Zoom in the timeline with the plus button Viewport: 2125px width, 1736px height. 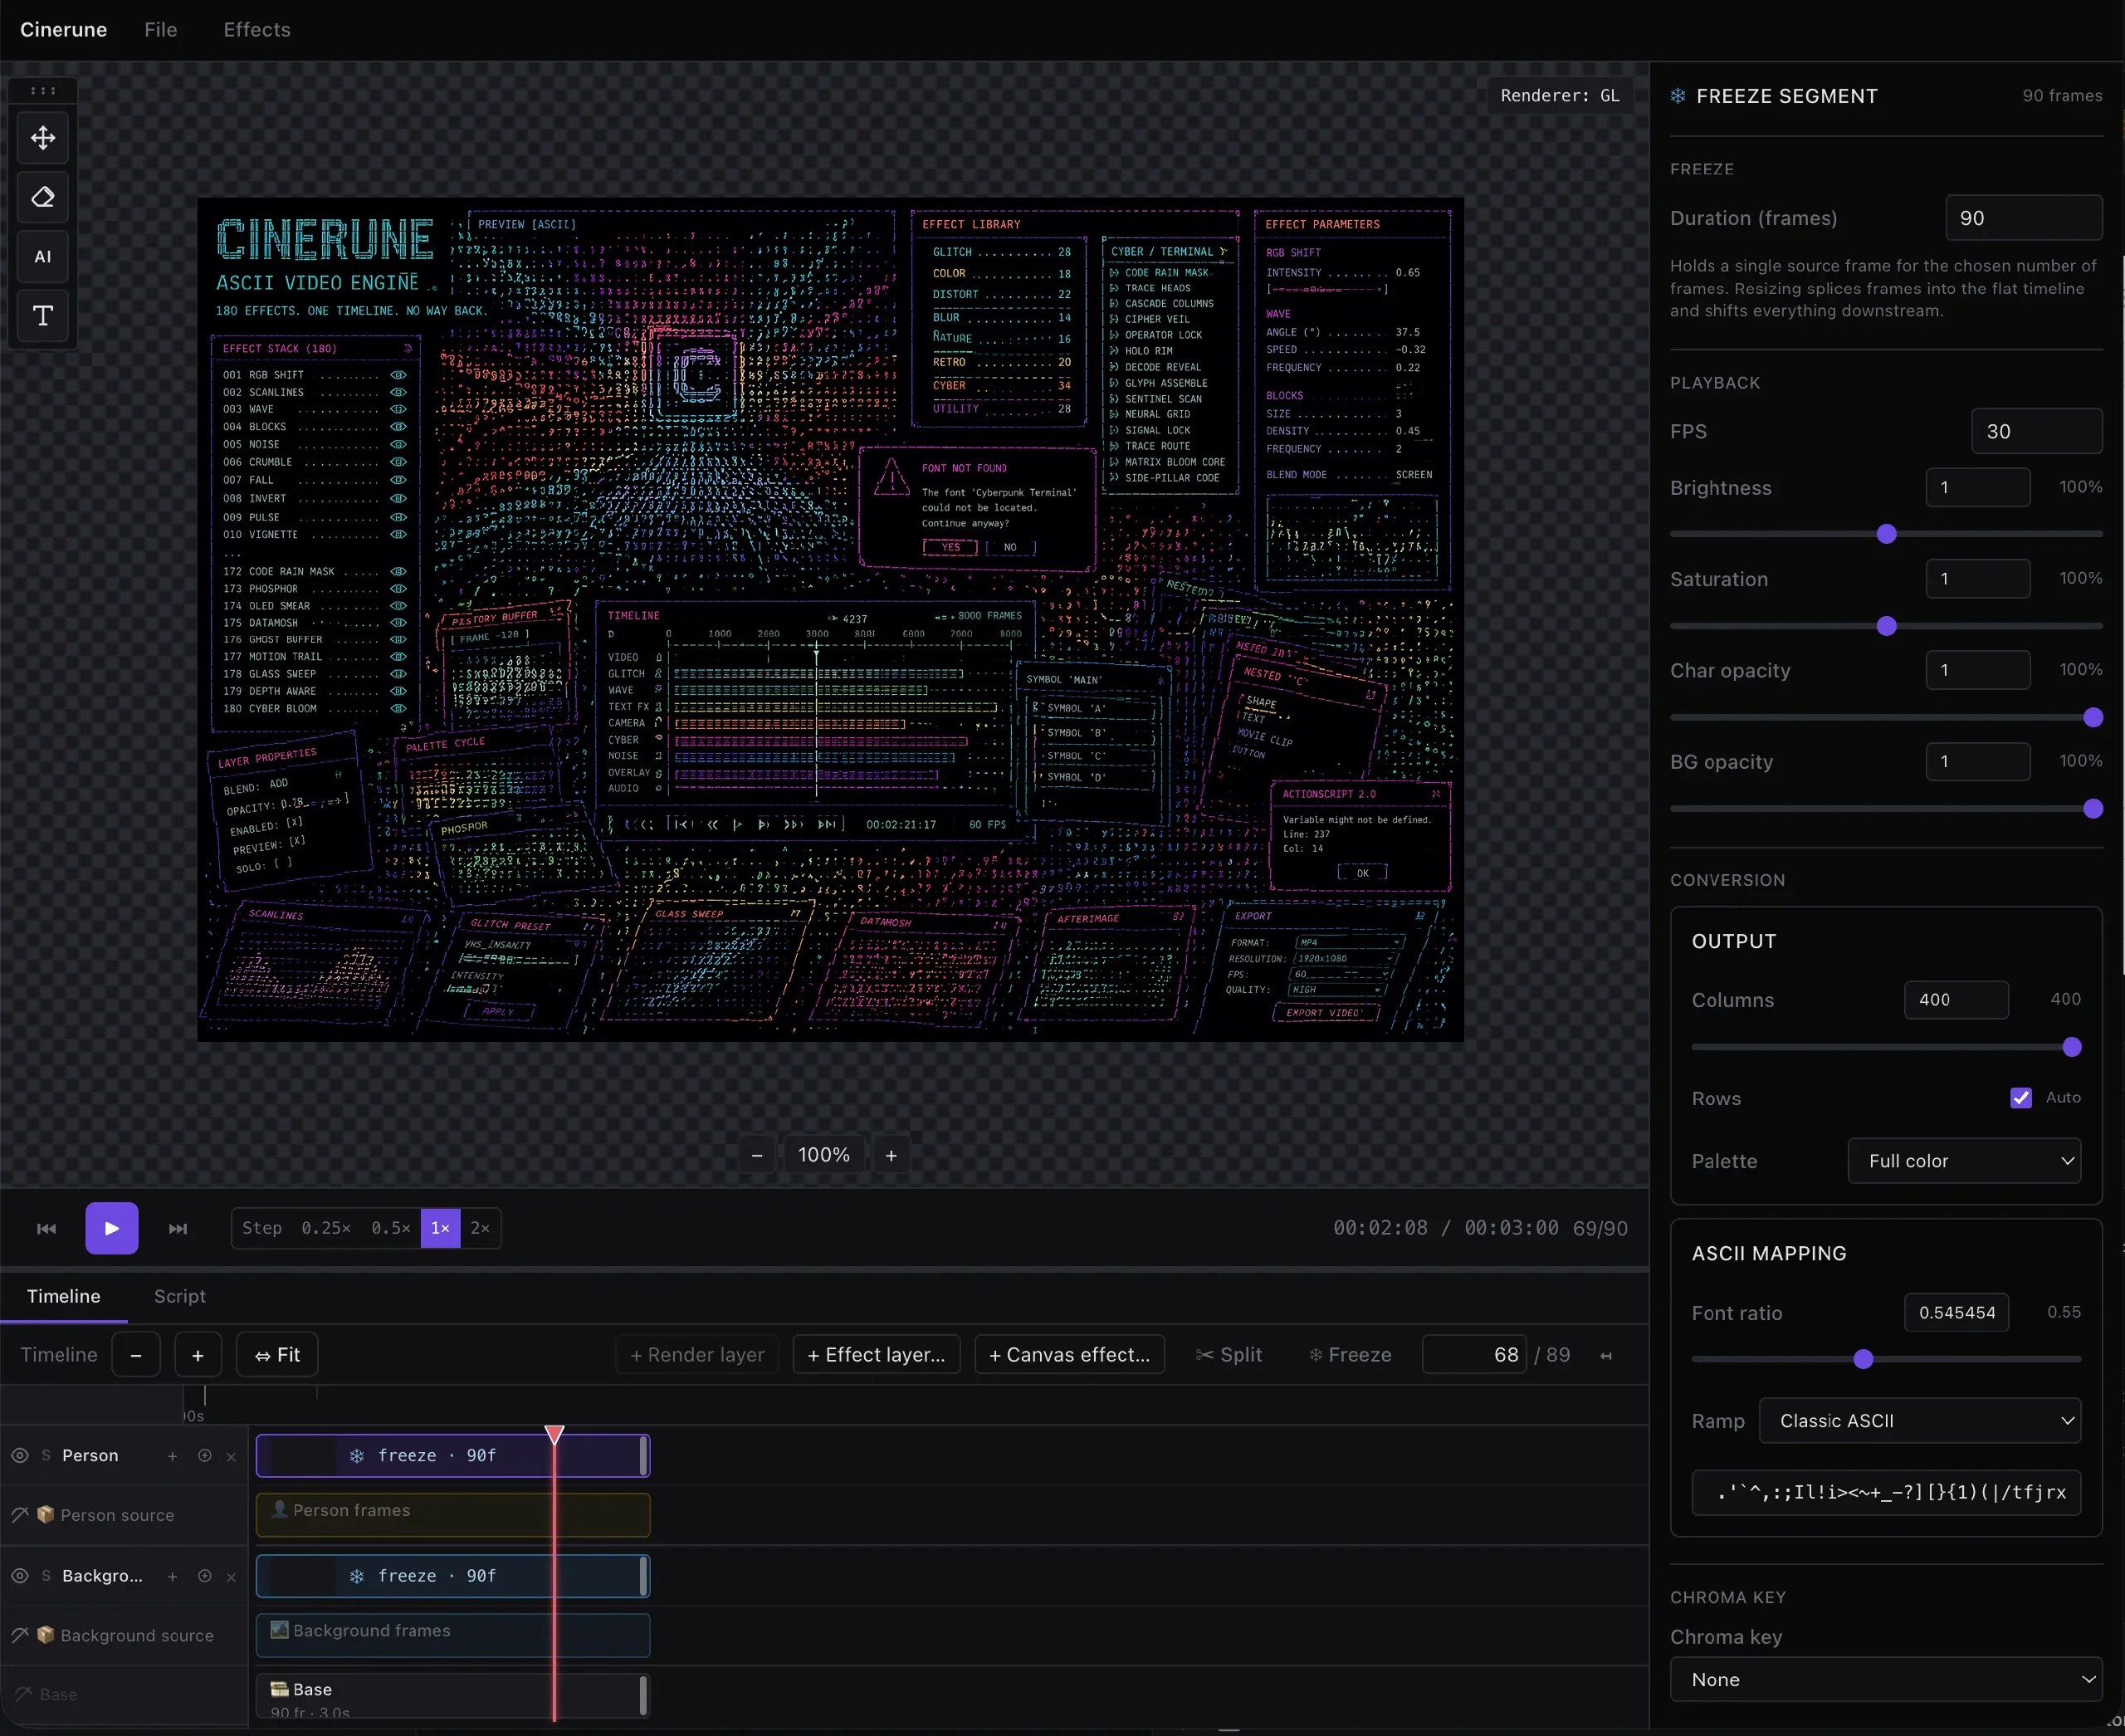point(198,1355)
